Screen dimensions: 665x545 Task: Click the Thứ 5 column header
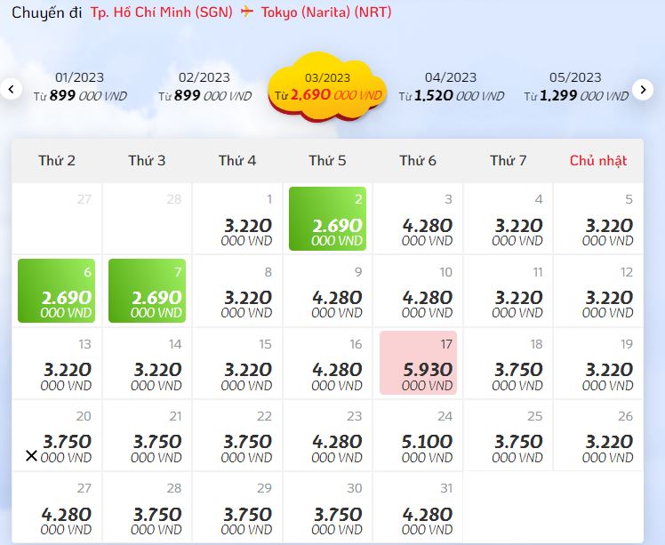click(327, 161)
